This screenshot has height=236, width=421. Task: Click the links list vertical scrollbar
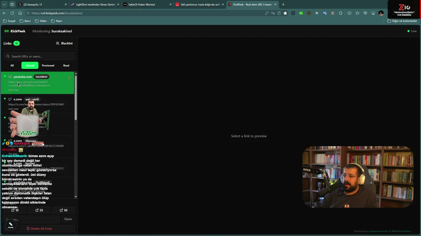click(x=76, y=98)
